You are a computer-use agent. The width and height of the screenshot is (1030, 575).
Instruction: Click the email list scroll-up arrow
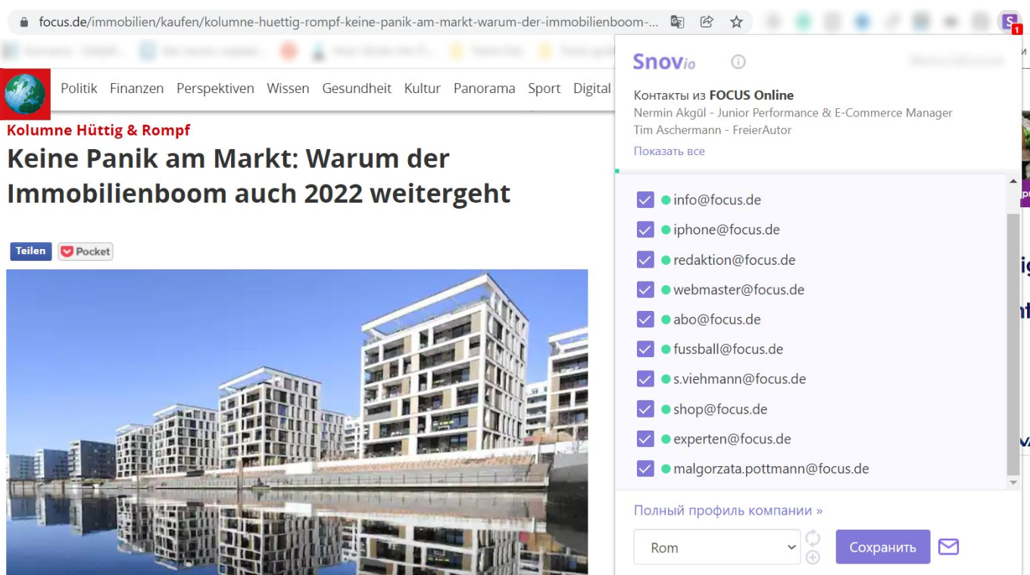pos(1013,181)
